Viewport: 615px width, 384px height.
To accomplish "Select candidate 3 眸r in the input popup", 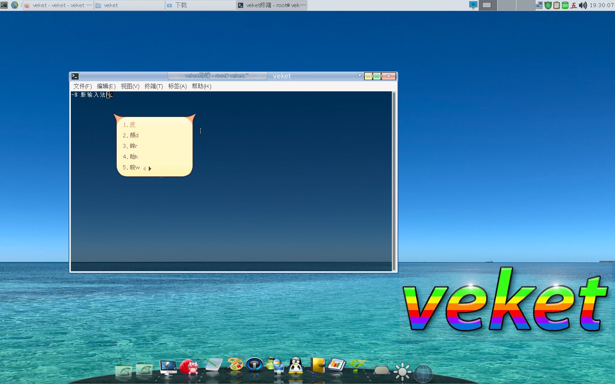I will 130,146.
